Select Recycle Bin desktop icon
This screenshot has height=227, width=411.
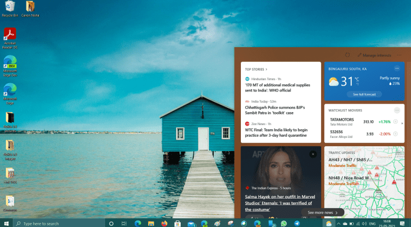pyautogui.click(x=9, y=9)
